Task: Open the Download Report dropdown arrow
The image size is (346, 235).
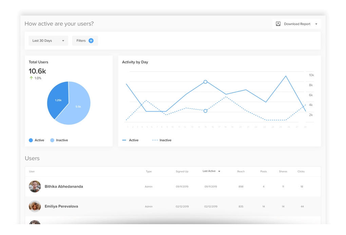Action: click(x=316, y=24)
